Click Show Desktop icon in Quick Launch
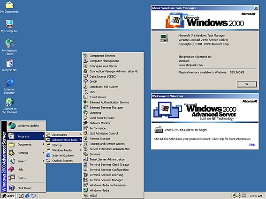Screen dimensions: 266x199 click(21, 196)
